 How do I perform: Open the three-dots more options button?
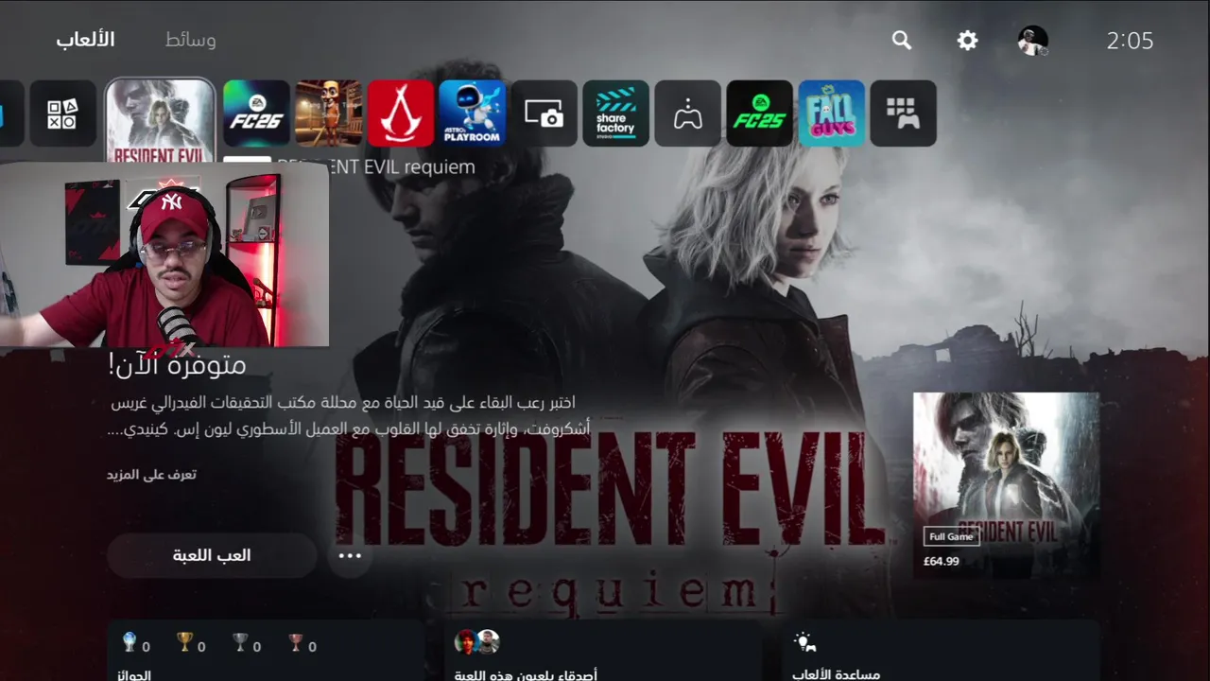[x=350, y=555]
